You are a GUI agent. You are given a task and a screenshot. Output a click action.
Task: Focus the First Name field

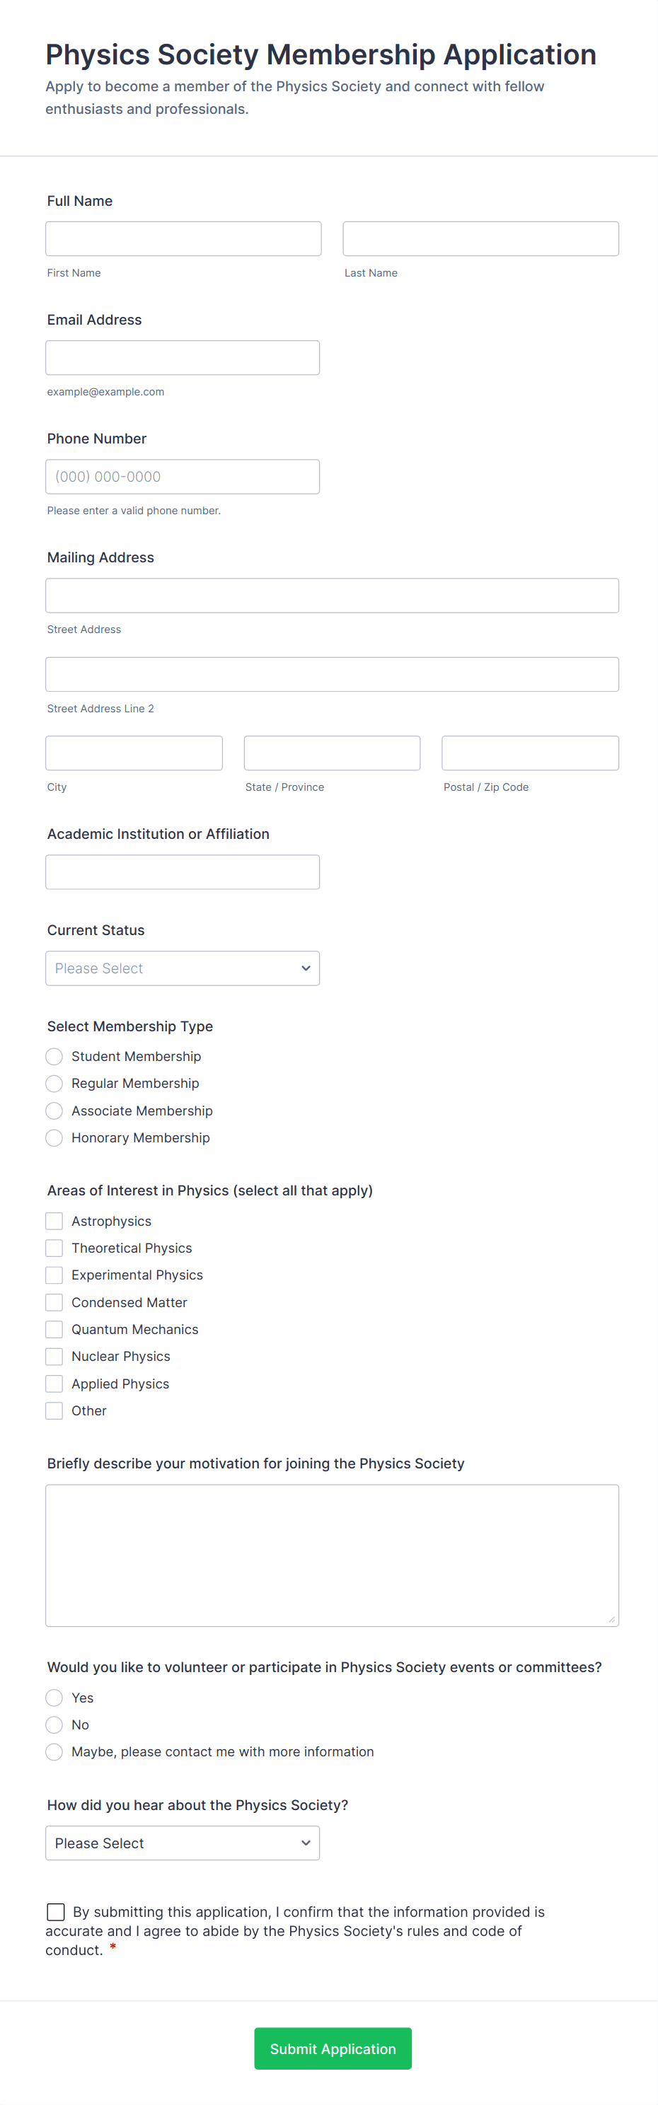pos(183,238)
